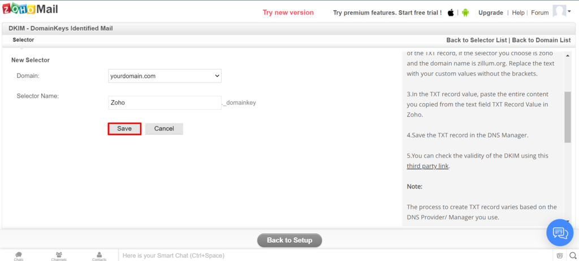Open the Forum link in header
The width and height of the screenshot is (579, 261).
click(540, 12)
